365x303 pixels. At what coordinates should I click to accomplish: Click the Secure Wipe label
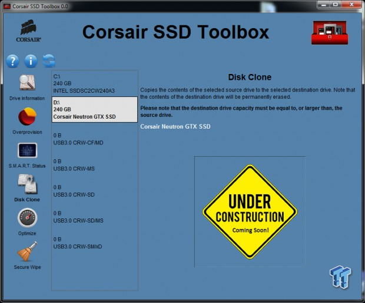tap(27, 267)
